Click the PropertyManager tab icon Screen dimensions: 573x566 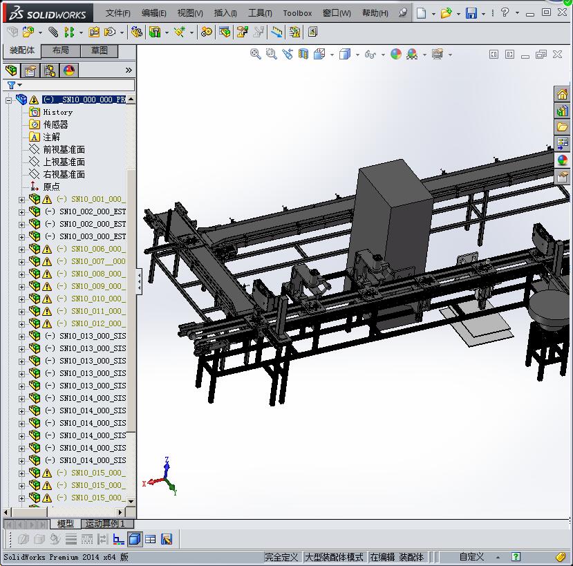click(30, 70)
